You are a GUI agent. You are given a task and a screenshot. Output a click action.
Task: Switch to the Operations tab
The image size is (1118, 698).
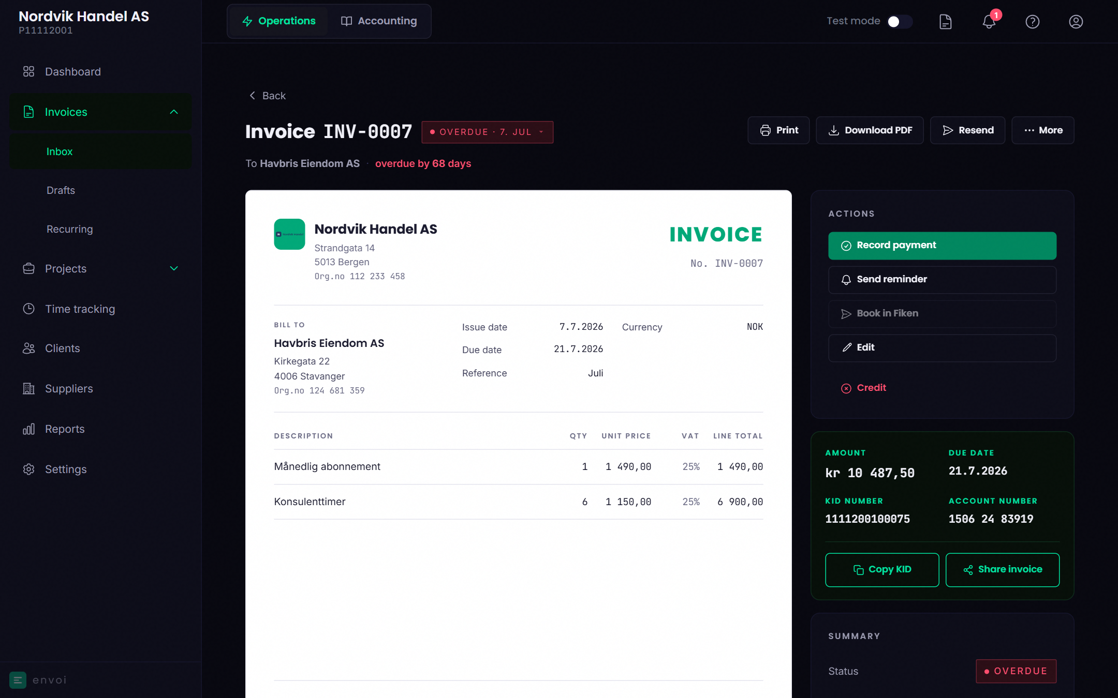point(279,21)
